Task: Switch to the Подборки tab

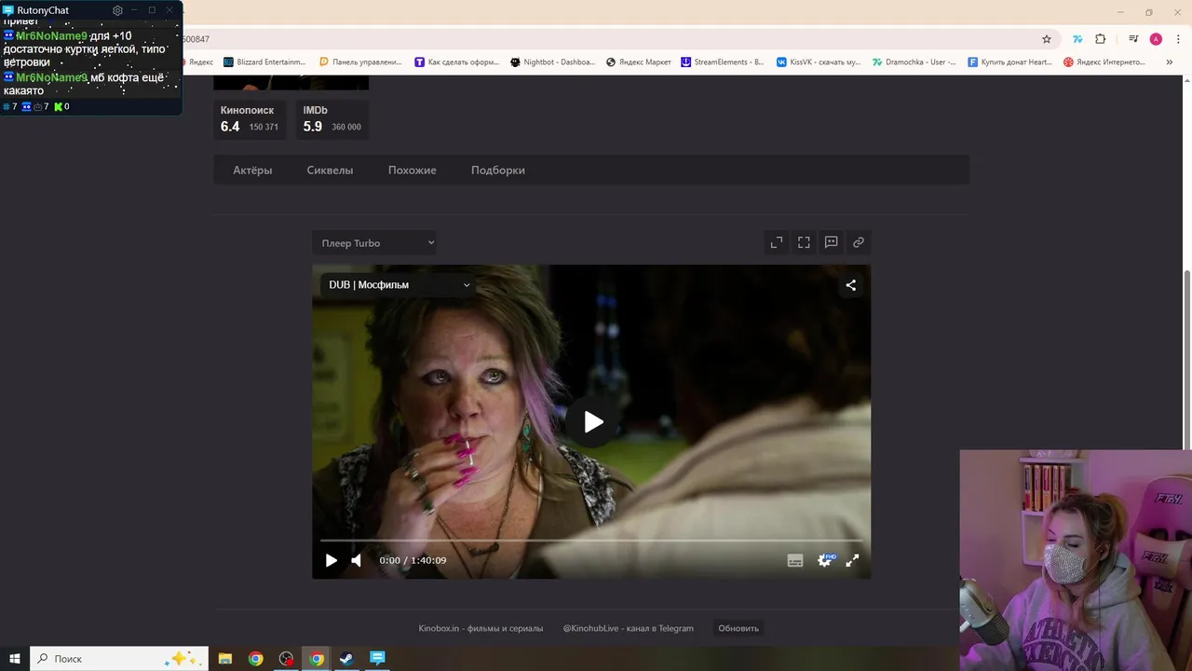Action: click(497, 171)
